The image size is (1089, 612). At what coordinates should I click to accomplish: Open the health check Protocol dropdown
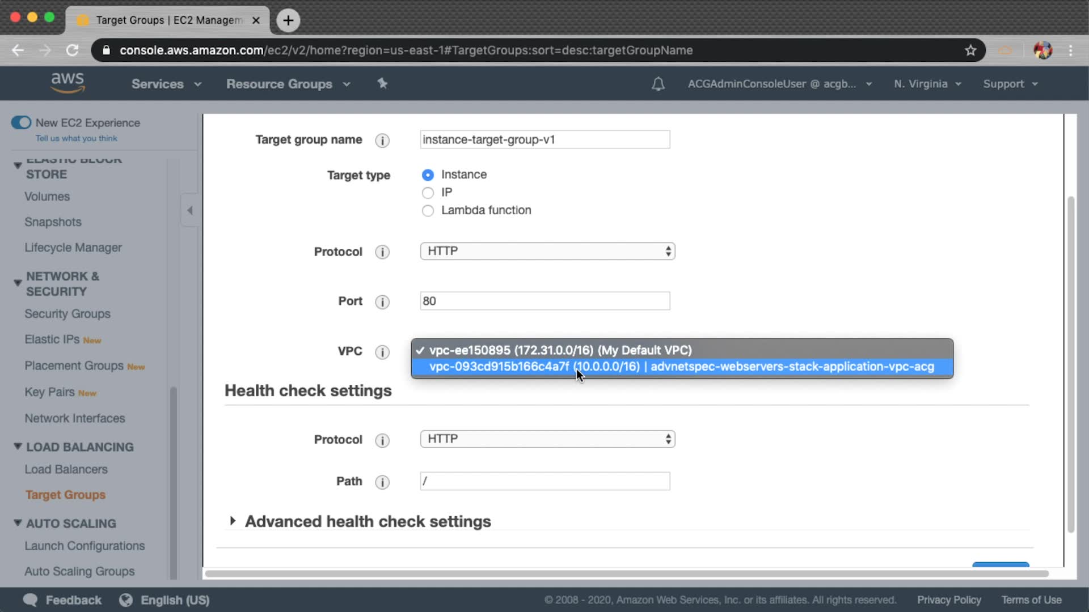(547, 439)
